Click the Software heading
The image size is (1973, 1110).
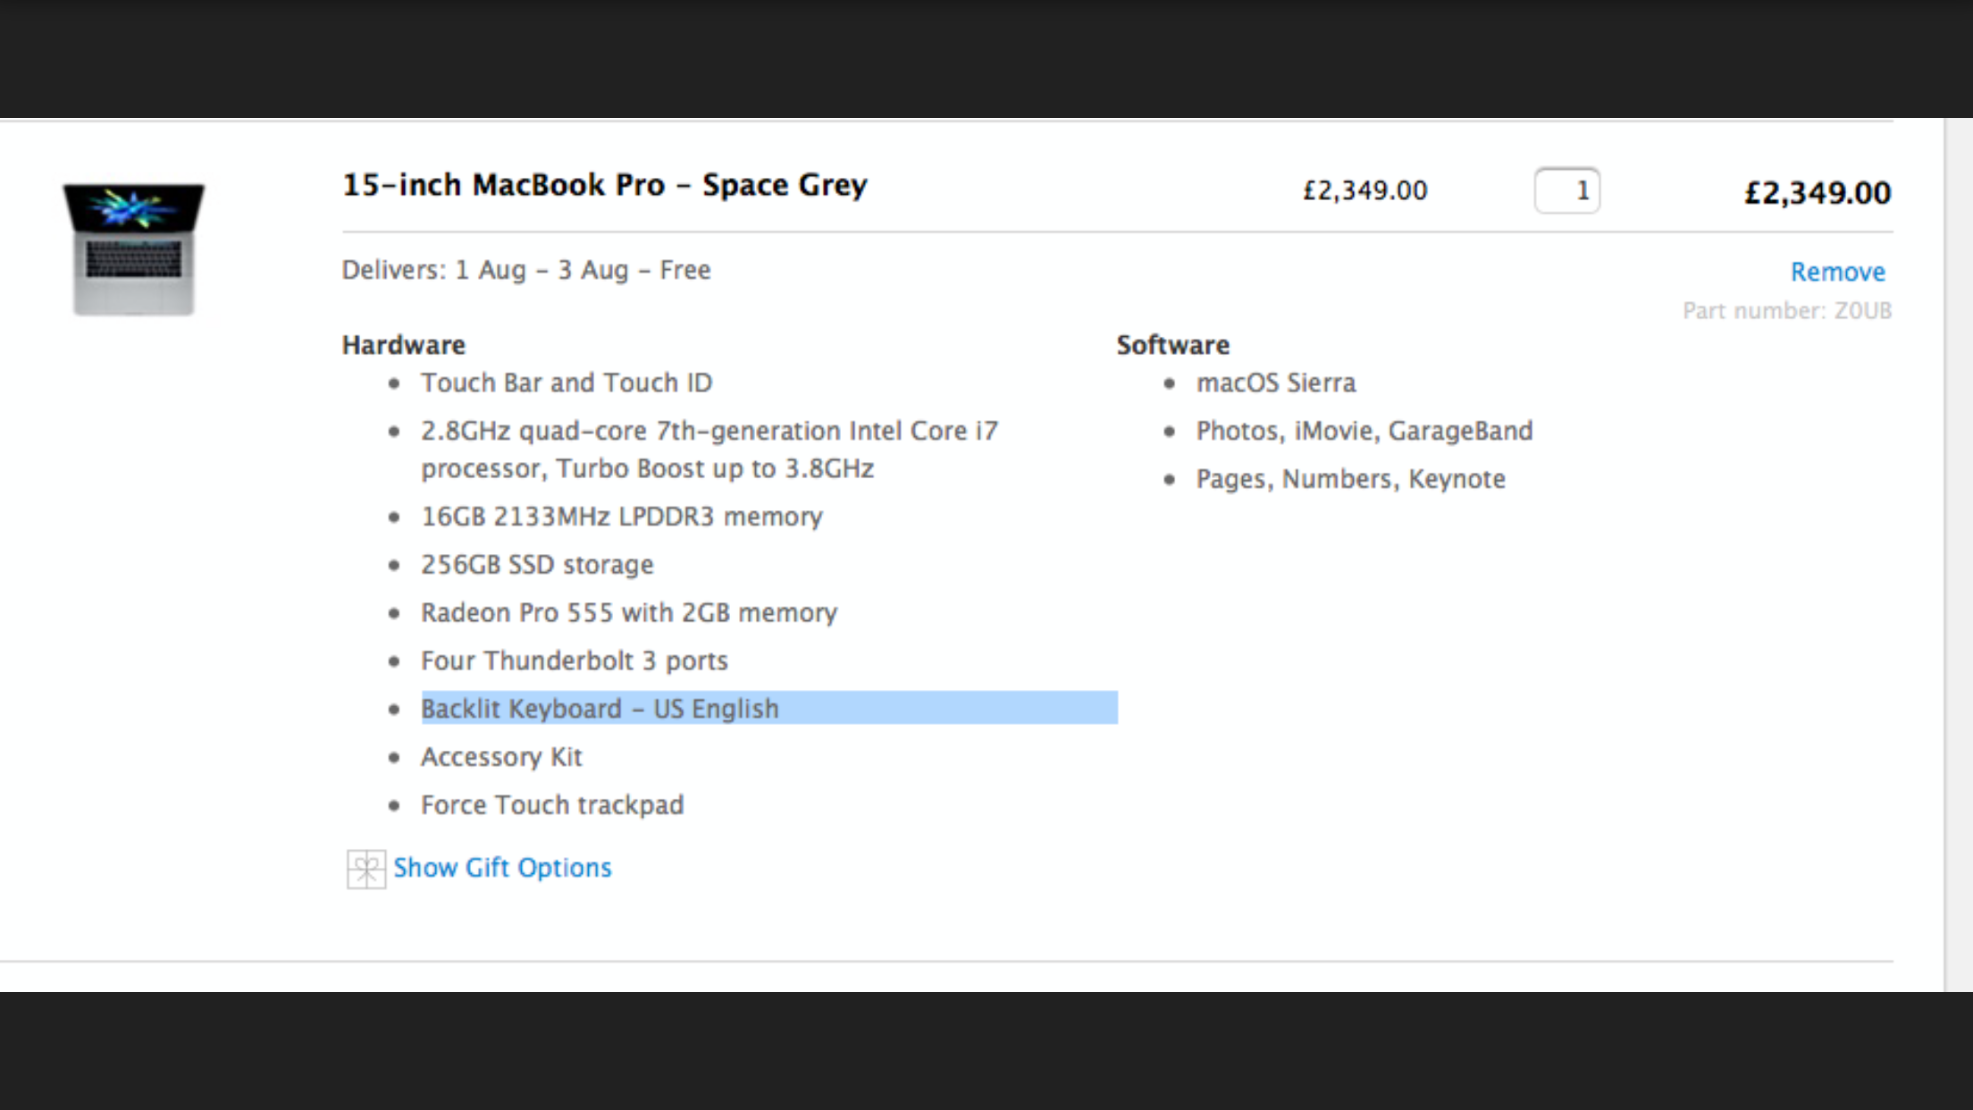pyautogui.click(x=1173, y=345)
